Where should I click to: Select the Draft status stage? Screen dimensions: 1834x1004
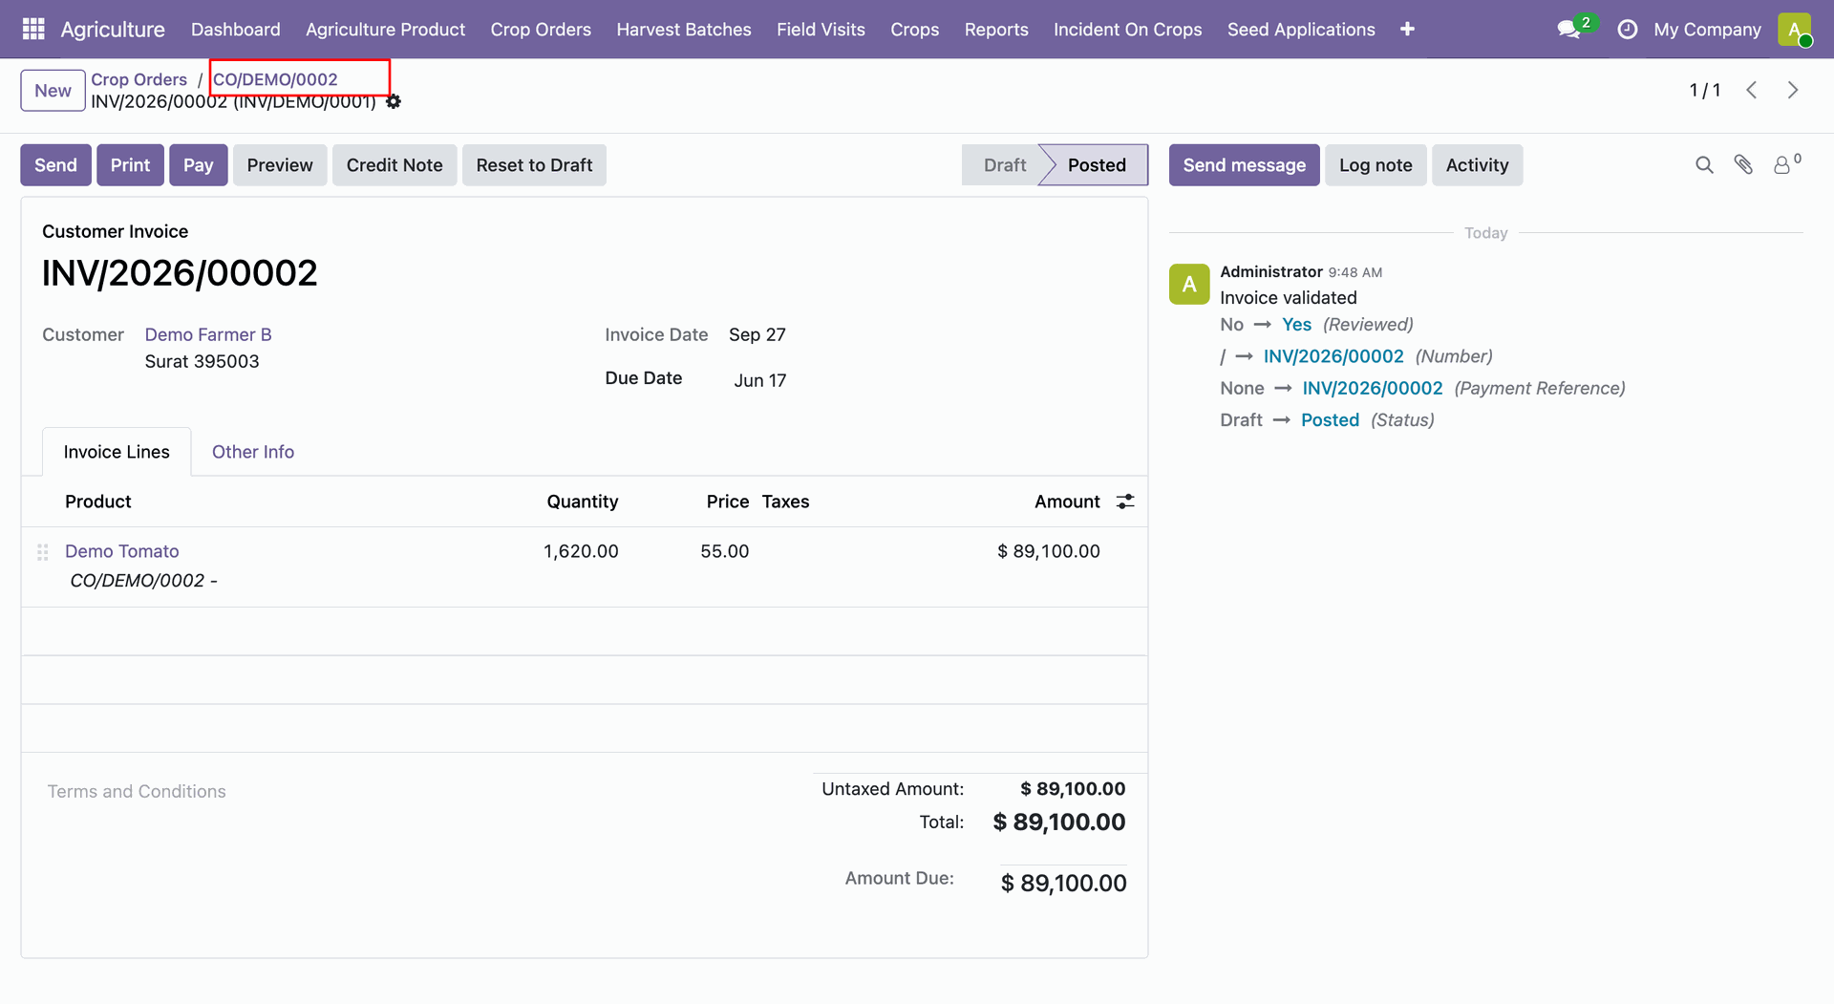coord(1005,165)
